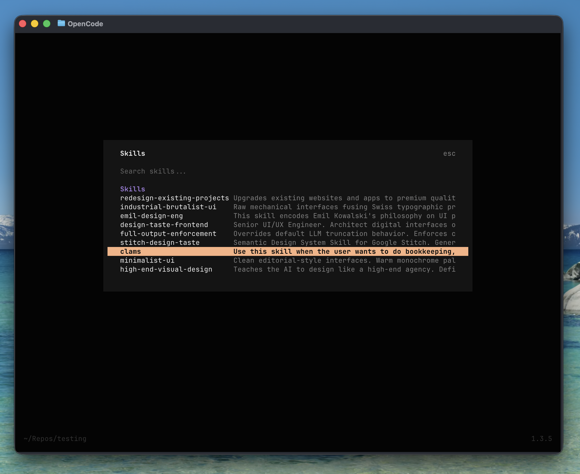The height and width of the screenshot is (474, 580).
Task: Click the Search skills input field
Action: [x=153, y=171]
